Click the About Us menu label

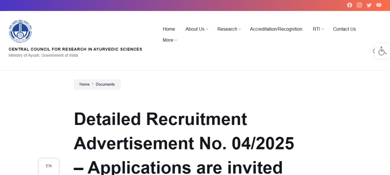pyautogui.click(x=195, y=29)
